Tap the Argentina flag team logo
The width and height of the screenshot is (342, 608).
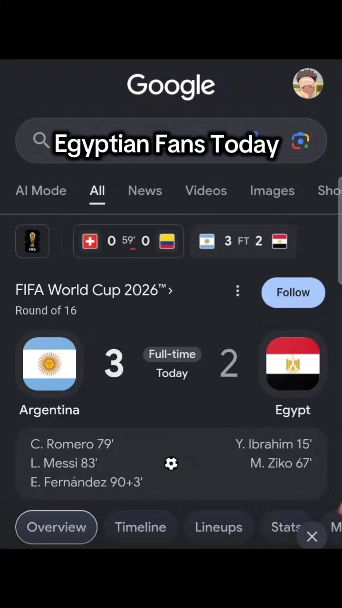pos(49,364)
